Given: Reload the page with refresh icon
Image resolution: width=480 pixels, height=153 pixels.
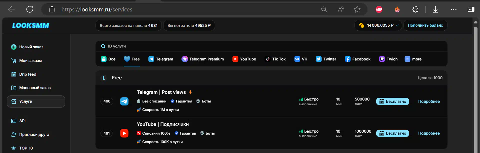Looking at the screenshot, I should [x=30, y=9].
